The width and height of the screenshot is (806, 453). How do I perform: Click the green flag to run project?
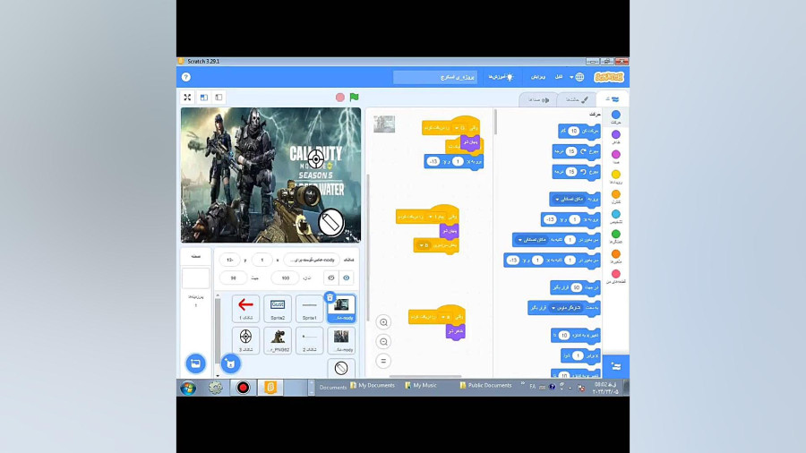354,97
